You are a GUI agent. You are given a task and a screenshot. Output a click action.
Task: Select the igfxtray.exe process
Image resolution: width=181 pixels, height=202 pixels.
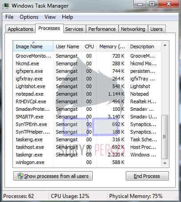tap(86, 79)
